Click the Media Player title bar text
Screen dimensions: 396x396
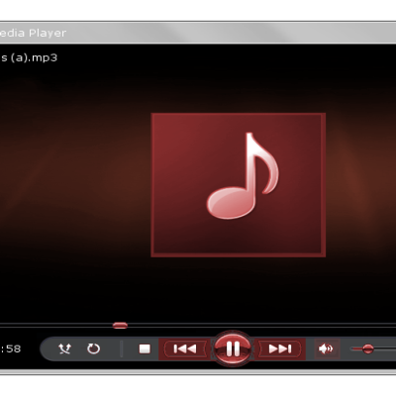pyautogui.click(x=33, y=33)
